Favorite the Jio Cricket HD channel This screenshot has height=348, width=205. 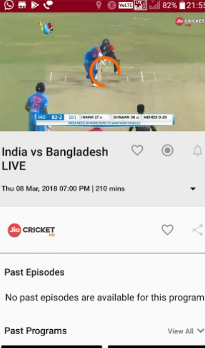tap(167, 229)
